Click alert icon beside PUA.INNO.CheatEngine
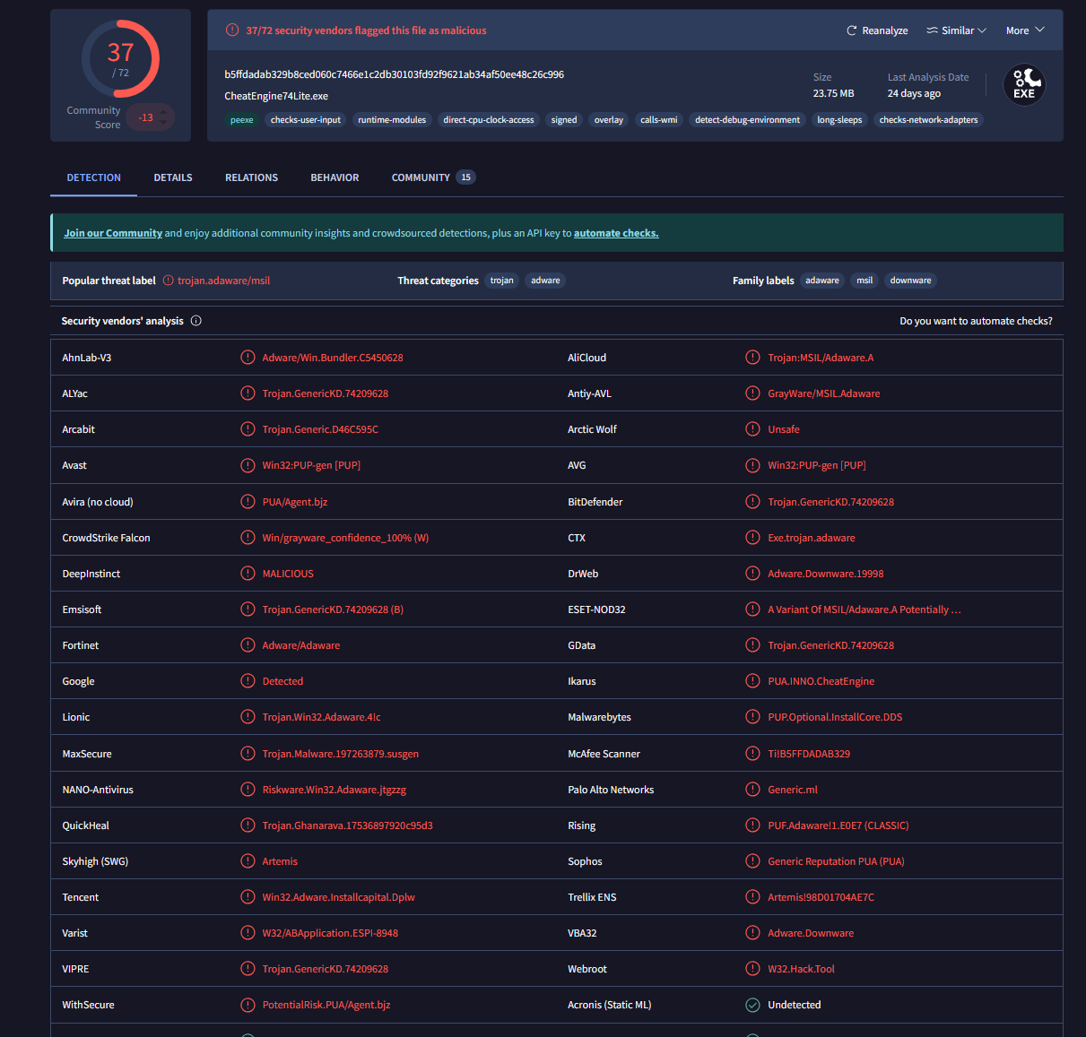This screenshot has height=1037, width=1086. click(x=752, y=680)
